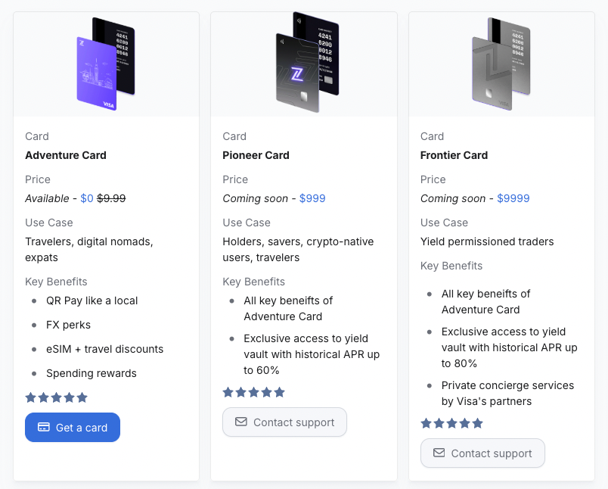Click the Frontier Card title
The height and width of the screenshot is (489, 608).
(454, 155)
